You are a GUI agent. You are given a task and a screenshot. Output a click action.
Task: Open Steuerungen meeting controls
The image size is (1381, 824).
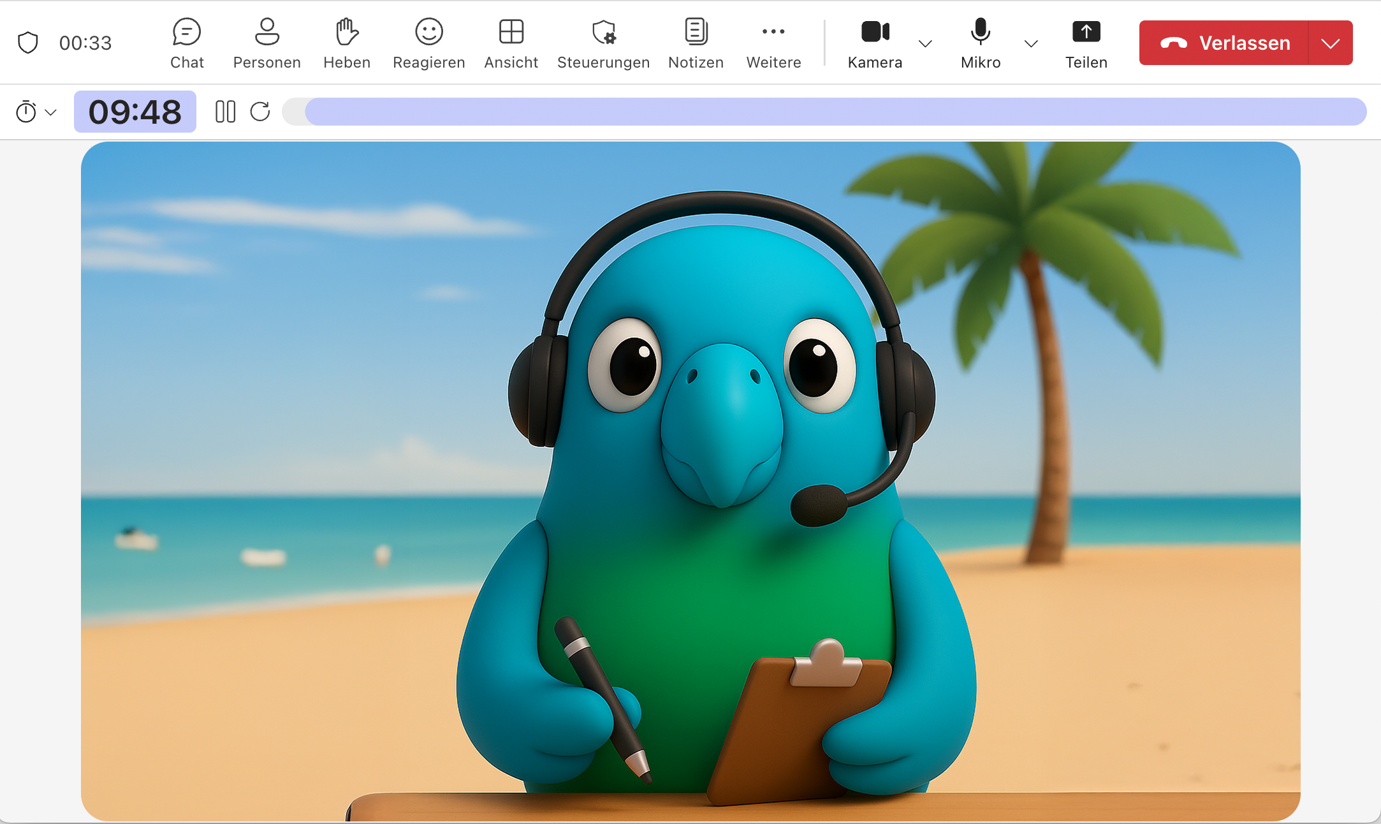603,43
